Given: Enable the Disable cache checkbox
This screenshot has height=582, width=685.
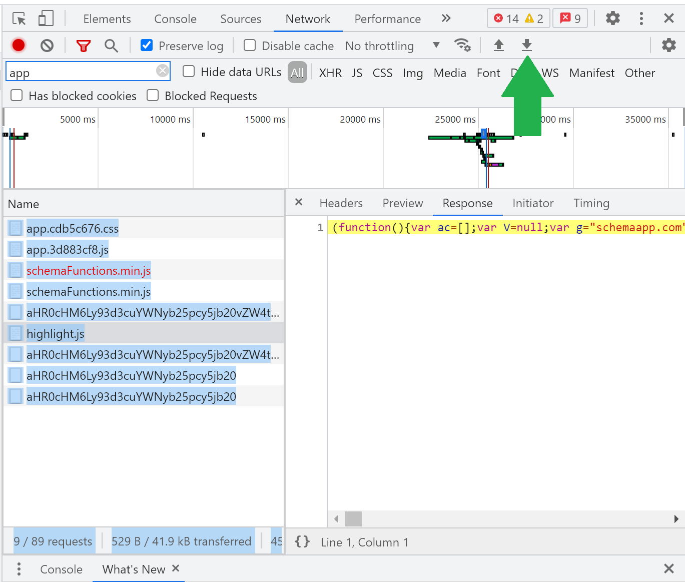Looking at the screenshot, I should (250, 46).
